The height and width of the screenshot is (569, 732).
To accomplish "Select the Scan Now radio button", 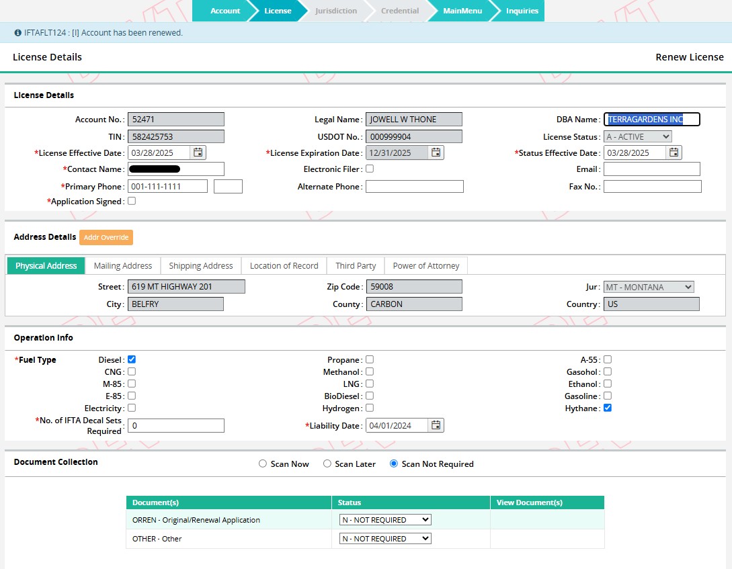I will coord(263,464).
